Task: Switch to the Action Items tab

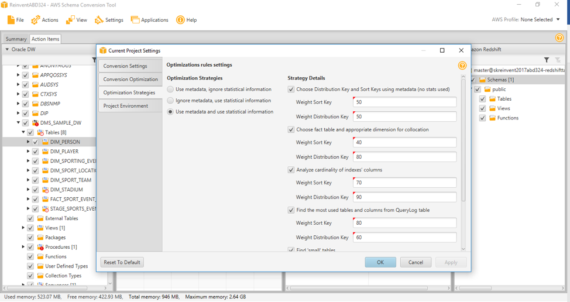Action: point(45,39)
